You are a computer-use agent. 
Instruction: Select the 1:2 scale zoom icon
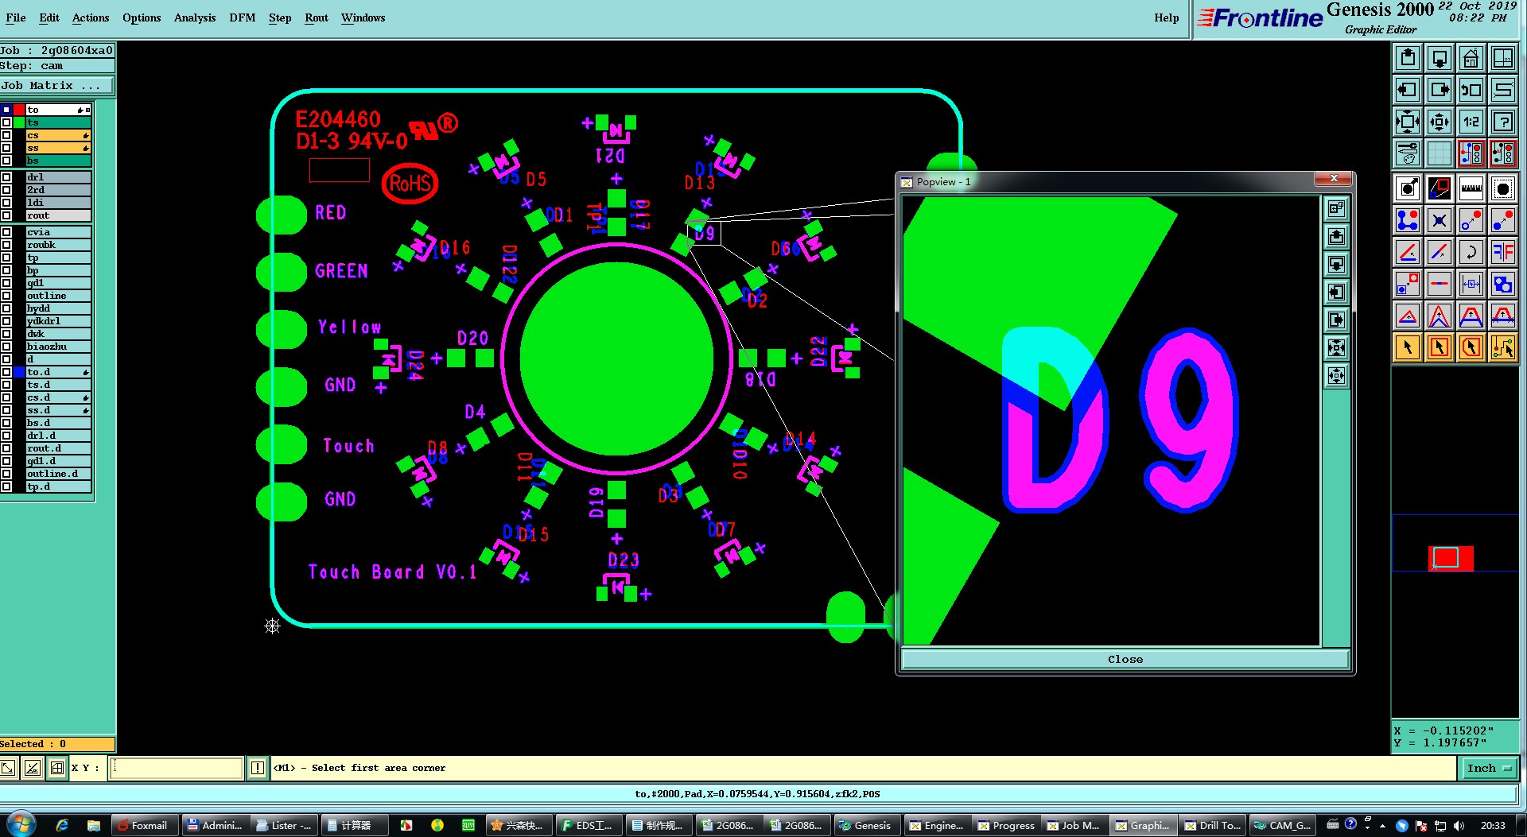click(1471, 122)
